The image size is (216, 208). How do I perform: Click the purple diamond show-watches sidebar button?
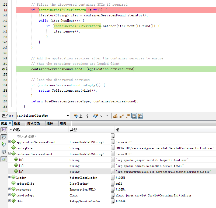click(4, 130)
